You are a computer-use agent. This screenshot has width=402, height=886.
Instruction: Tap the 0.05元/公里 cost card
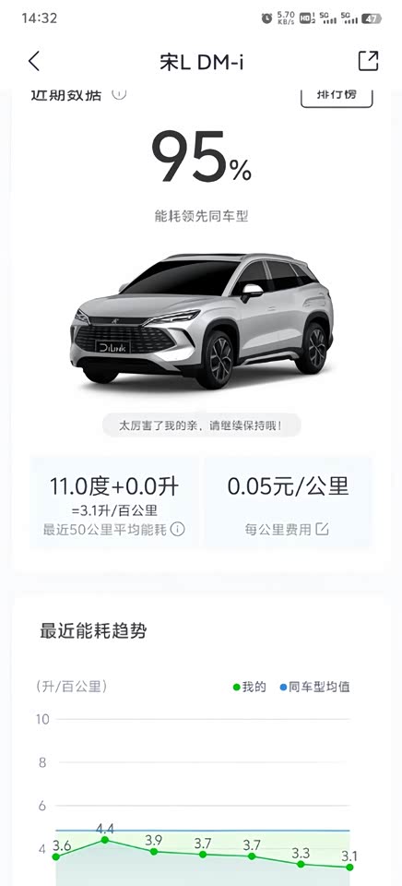tap(288, 503)
